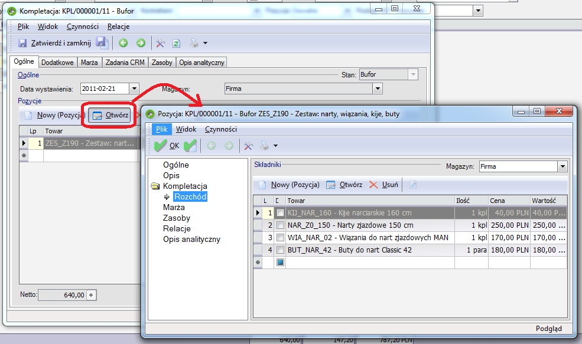Click the second save icon in Kompletacja toolbar
Image resolution: width=582 pixels, height=344 pixels.
pos(102,42)
